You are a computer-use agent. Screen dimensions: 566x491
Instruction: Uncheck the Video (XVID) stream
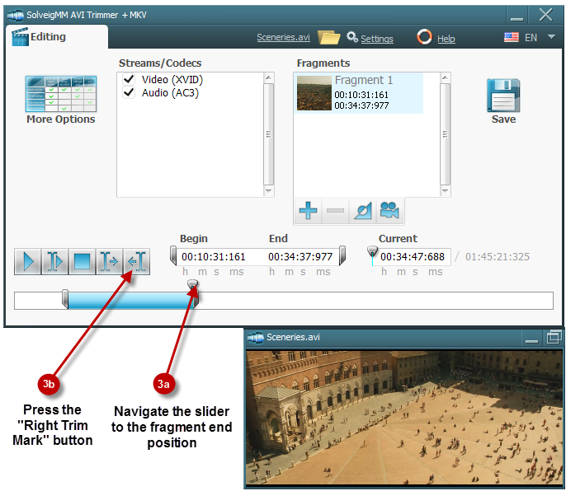pos(129,79)
